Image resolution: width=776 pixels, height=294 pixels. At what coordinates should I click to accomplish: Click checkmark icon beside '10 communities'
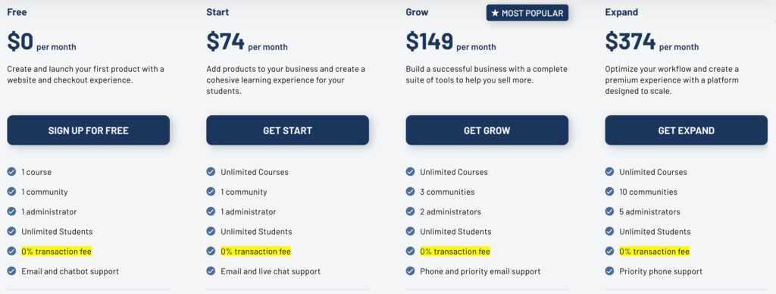[610, 192]
